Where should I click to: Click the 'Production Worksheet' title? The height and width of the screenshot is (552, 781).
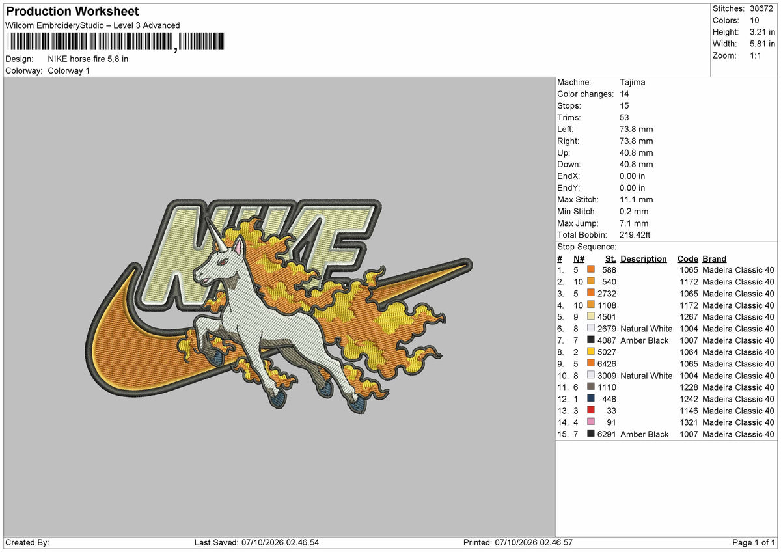coord(72,12)
